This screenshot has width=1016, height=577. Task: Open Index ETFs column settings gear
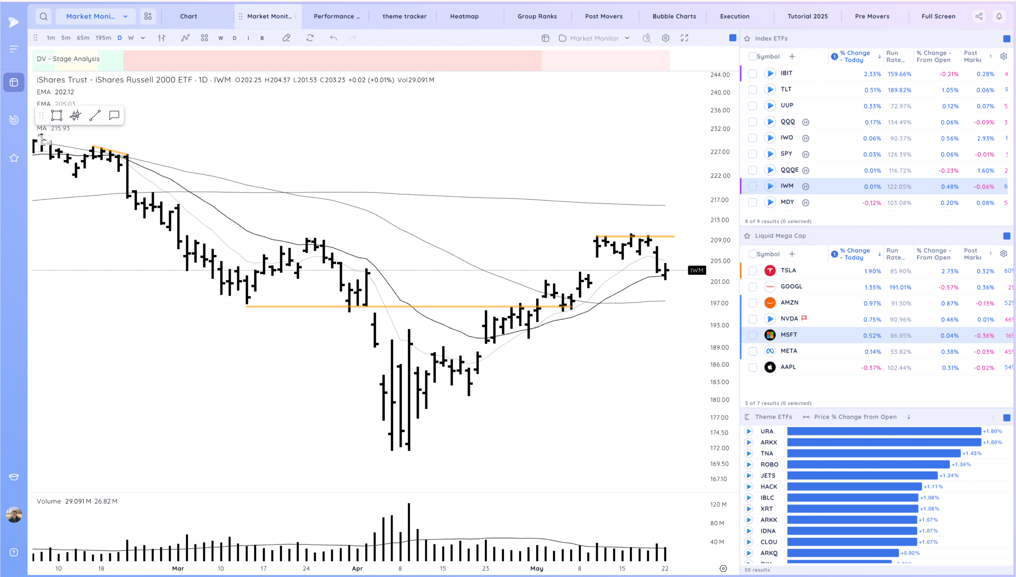(1004, 56)
